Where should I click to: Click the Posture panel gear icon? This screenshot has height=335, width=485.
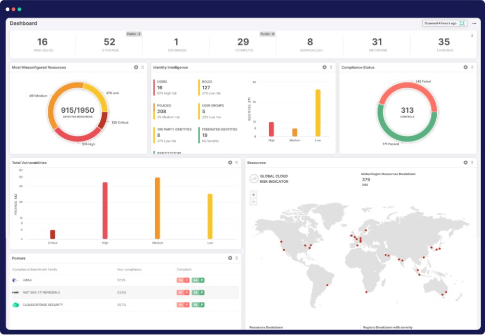(x=230, y=258)
